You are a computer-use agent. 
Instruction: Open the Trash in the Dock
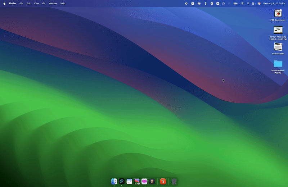coord(174,182)
